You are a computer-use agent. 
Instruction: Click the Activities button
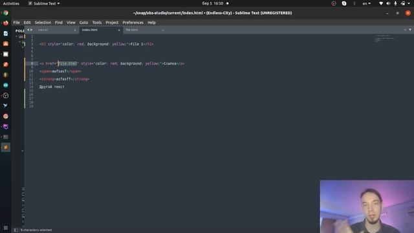tap(11, 3)
